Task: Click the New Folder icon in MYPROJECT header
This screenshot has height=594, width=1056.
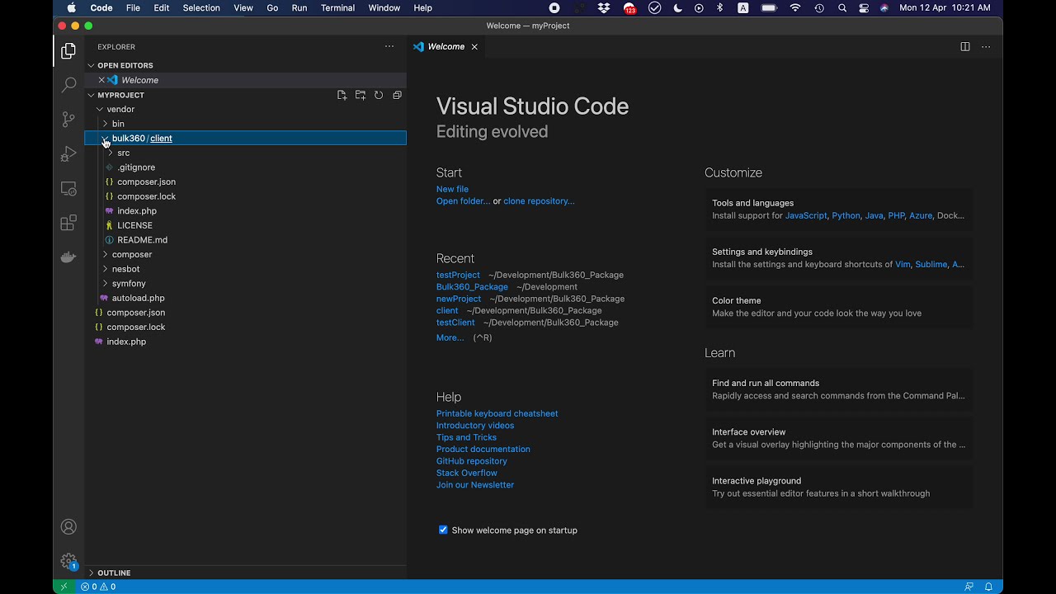Action: click(x=361, y=95)
